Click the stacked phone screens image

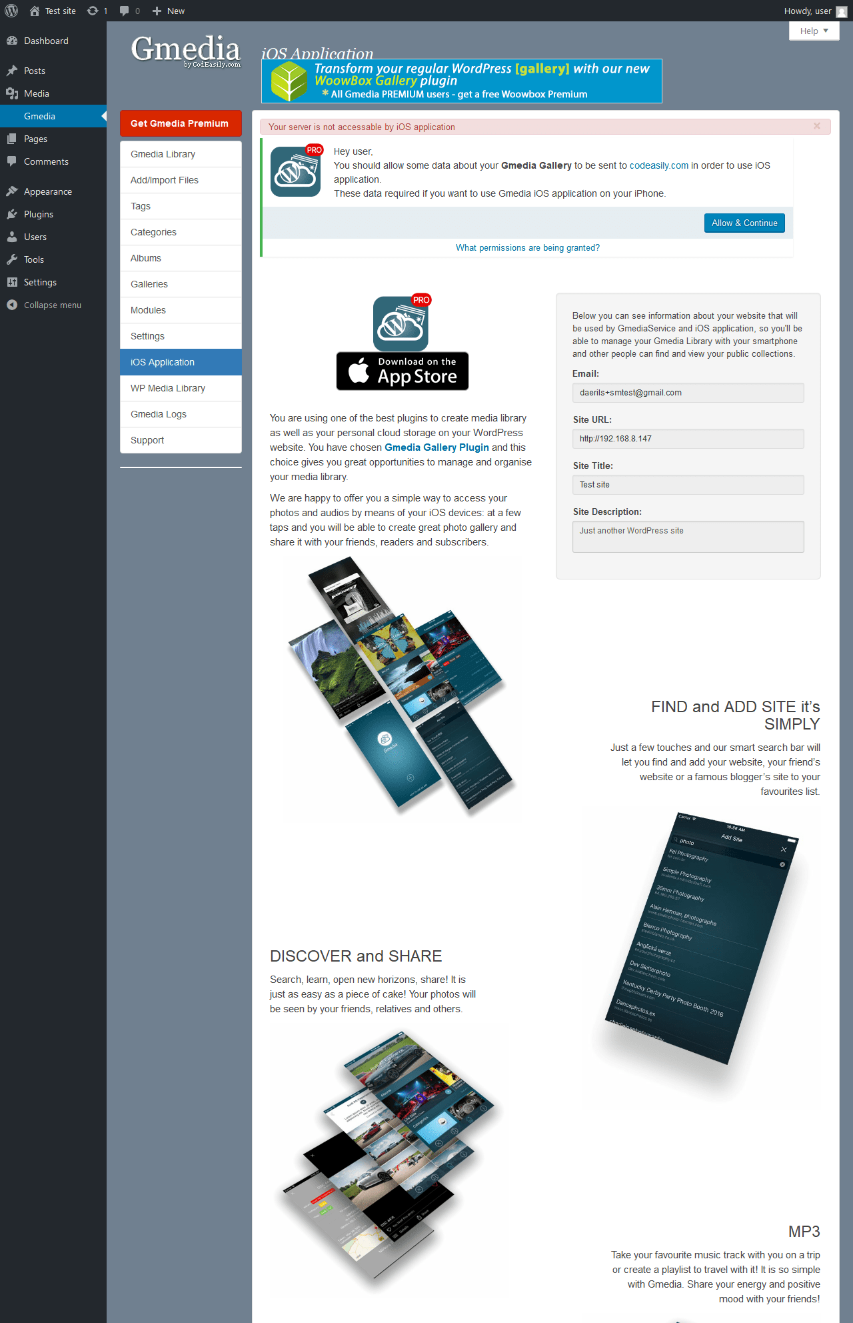(x=402, y=686)
